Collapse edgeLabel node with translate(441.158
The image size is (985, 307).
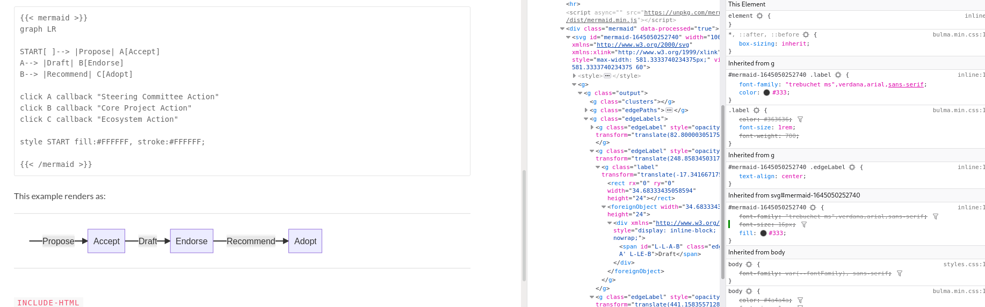(x=592, y=297)
